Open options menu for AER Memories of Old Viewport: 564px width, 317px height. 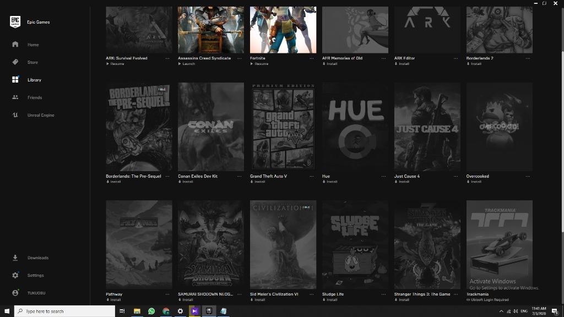point(383,58)
